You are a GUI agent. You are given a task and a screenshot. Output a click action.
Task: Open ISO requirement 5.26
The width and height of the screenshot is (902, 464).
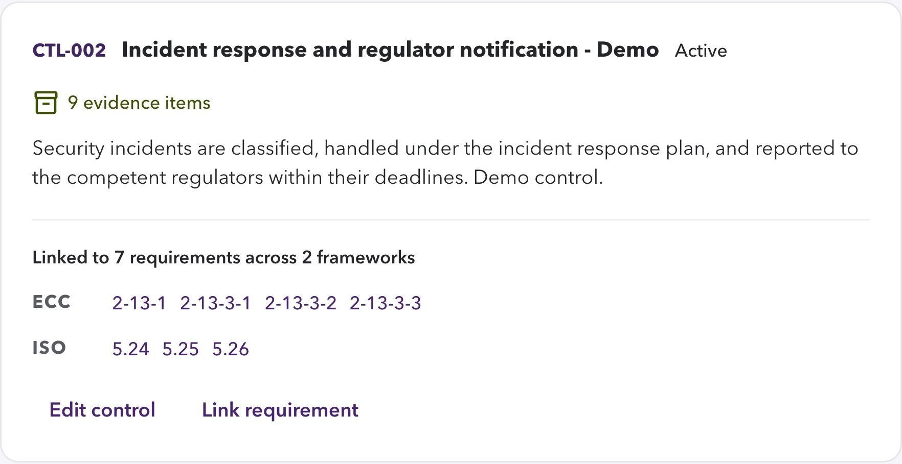point(231,349)
